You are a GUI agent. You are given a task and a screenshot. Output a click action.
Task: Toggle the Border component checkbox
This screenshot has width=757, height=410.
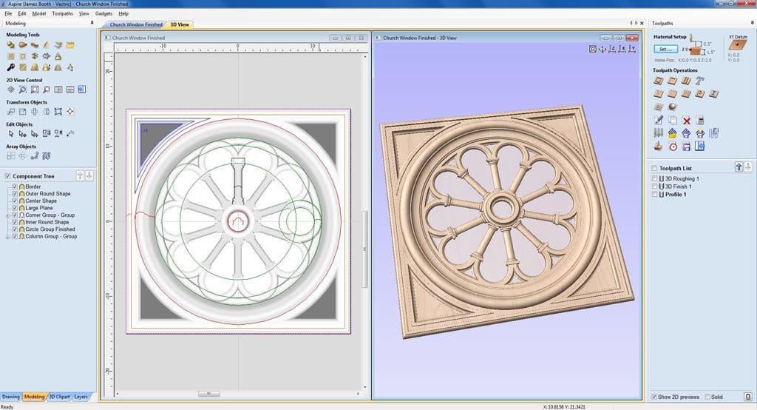tap(14, 186)
